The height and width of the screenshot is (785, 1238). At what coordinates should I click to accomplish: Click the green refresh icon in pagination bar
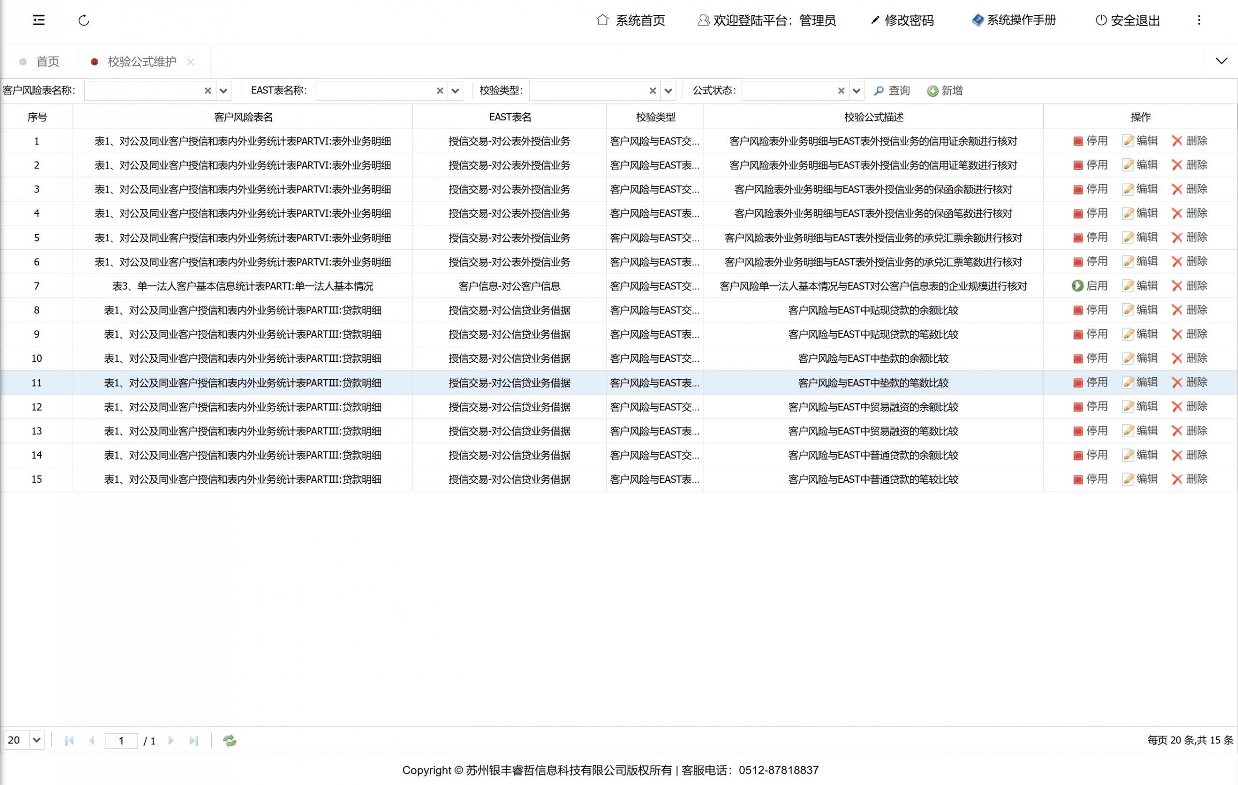pos(229,741)
